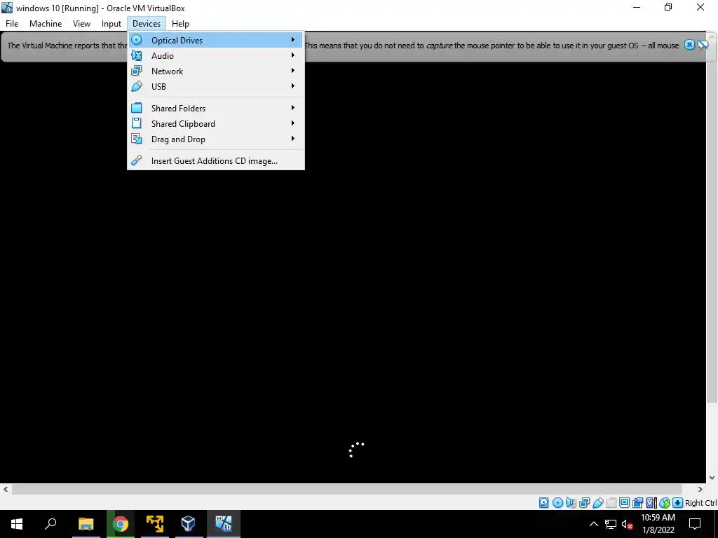Image resolution: width=718 pixels, height=538 pixels.
Task: Open the Action Center notifications icon
Action: coord(695,524)
